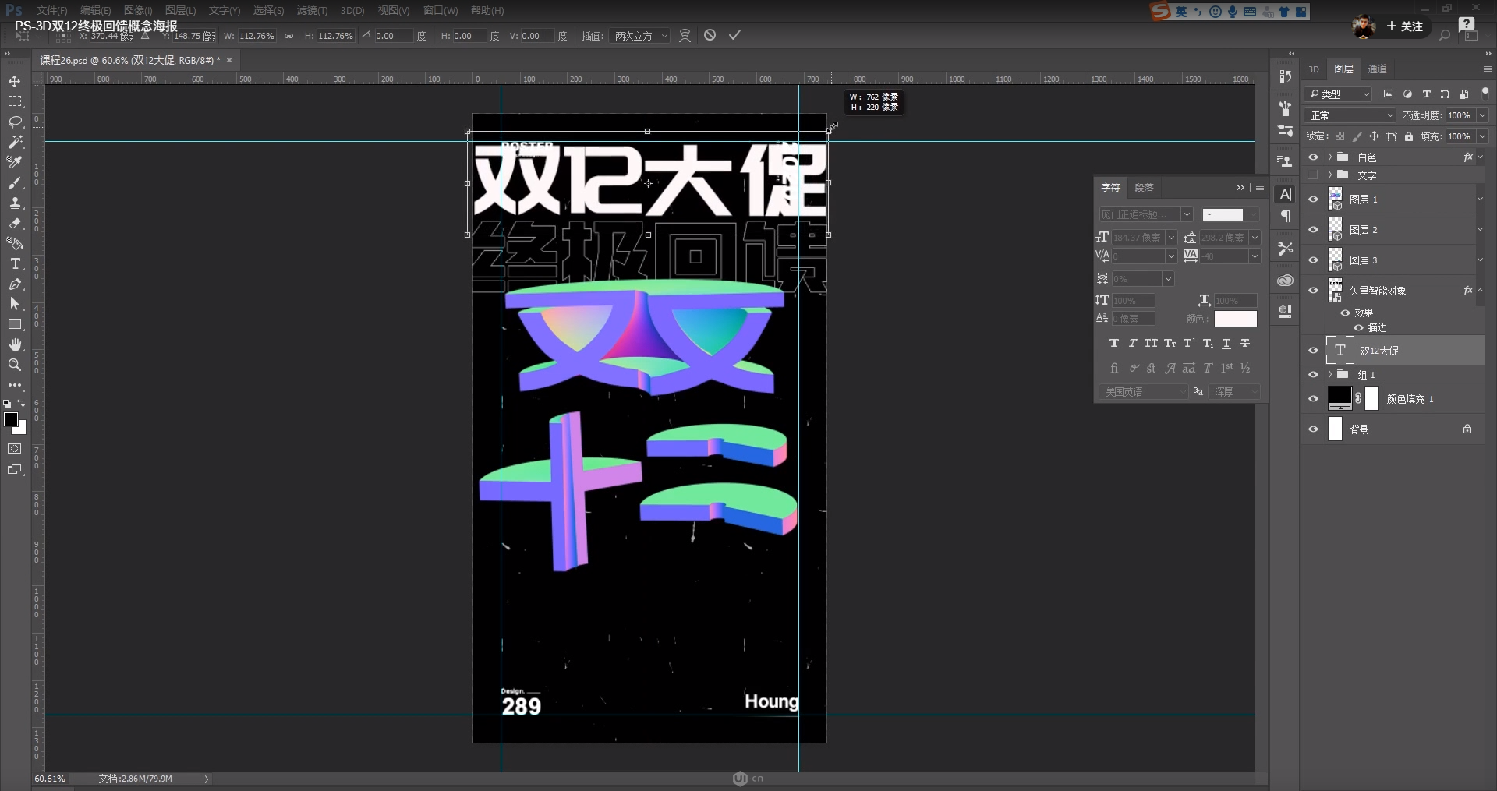Switch to the 段落 Paragraph tab

[x=1144, y=188]
